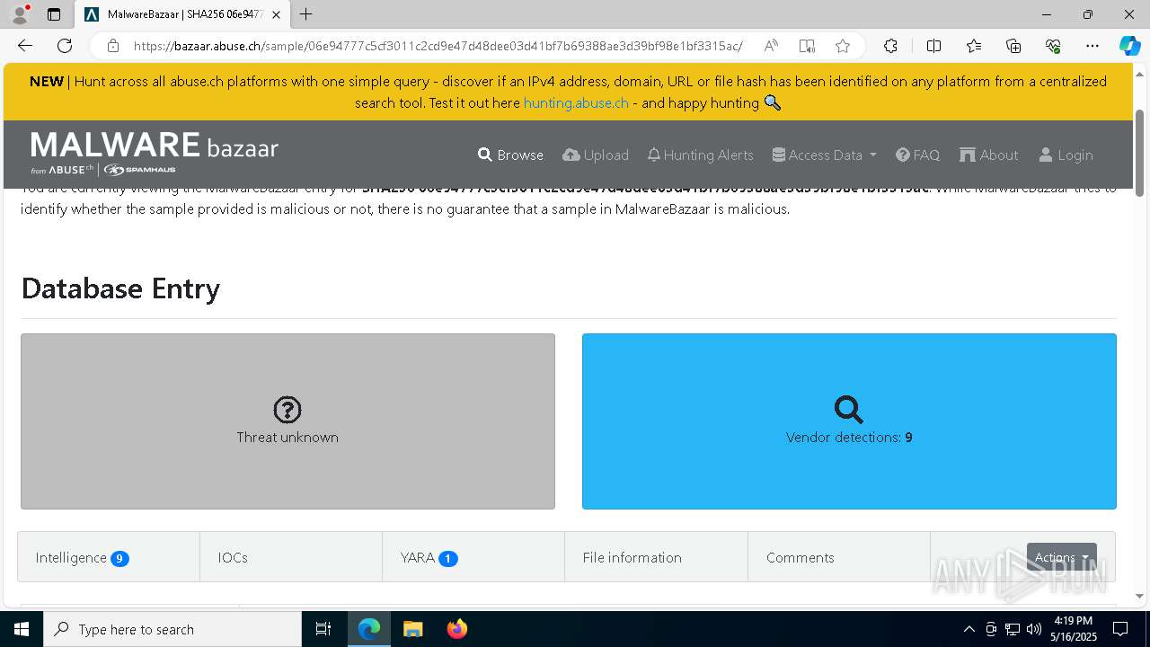
Task: Open the Browse menu item
Action: [x=510, y=155]
